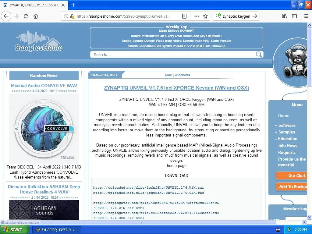Image resolution: width=312 pixels, height=234 pixels.
Task: Open the Firefox hamburger menu
Action: [x=306, y=16]
